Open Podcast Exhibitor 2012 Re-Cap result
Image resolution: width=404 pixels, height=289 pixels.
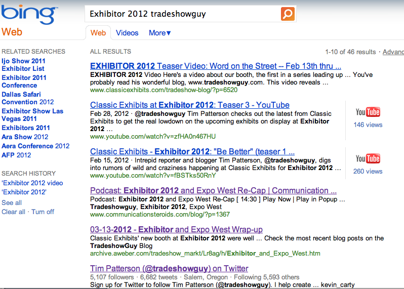213,191
